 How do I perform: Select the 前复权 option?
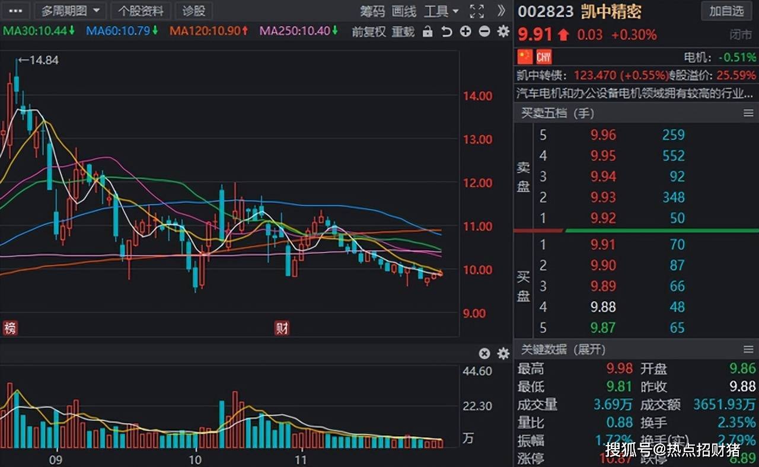tap(369, 32)
